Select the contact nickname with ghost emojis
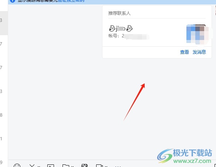Image resolution: width=216 pixels, height=167 pixels. (121, 29)
